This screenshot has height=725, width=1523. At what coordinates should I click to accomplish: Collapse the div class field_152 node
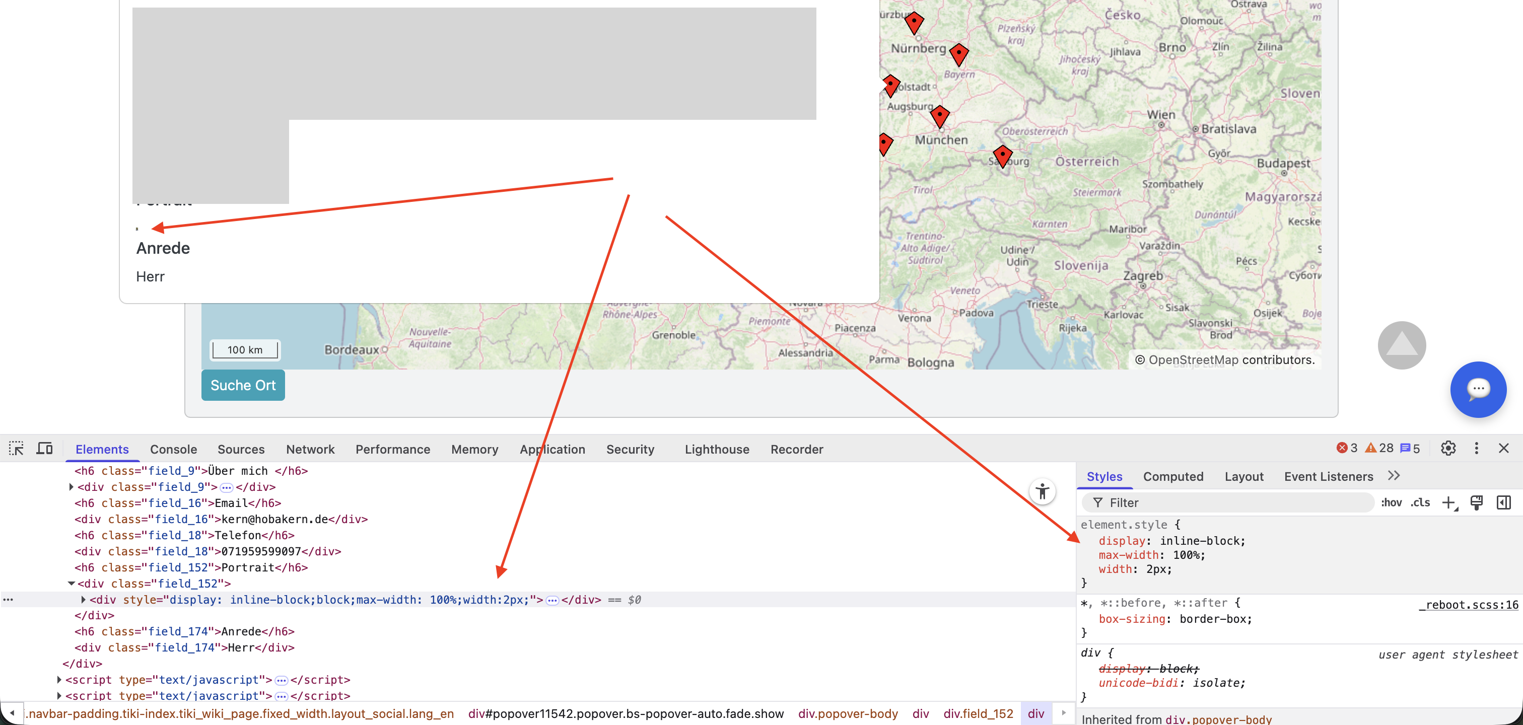click(71, 584)
